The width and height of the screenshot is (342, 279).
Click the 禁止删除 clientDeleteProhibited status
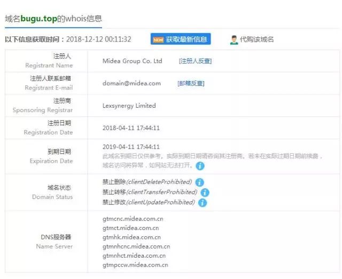(x=147, y=182)
